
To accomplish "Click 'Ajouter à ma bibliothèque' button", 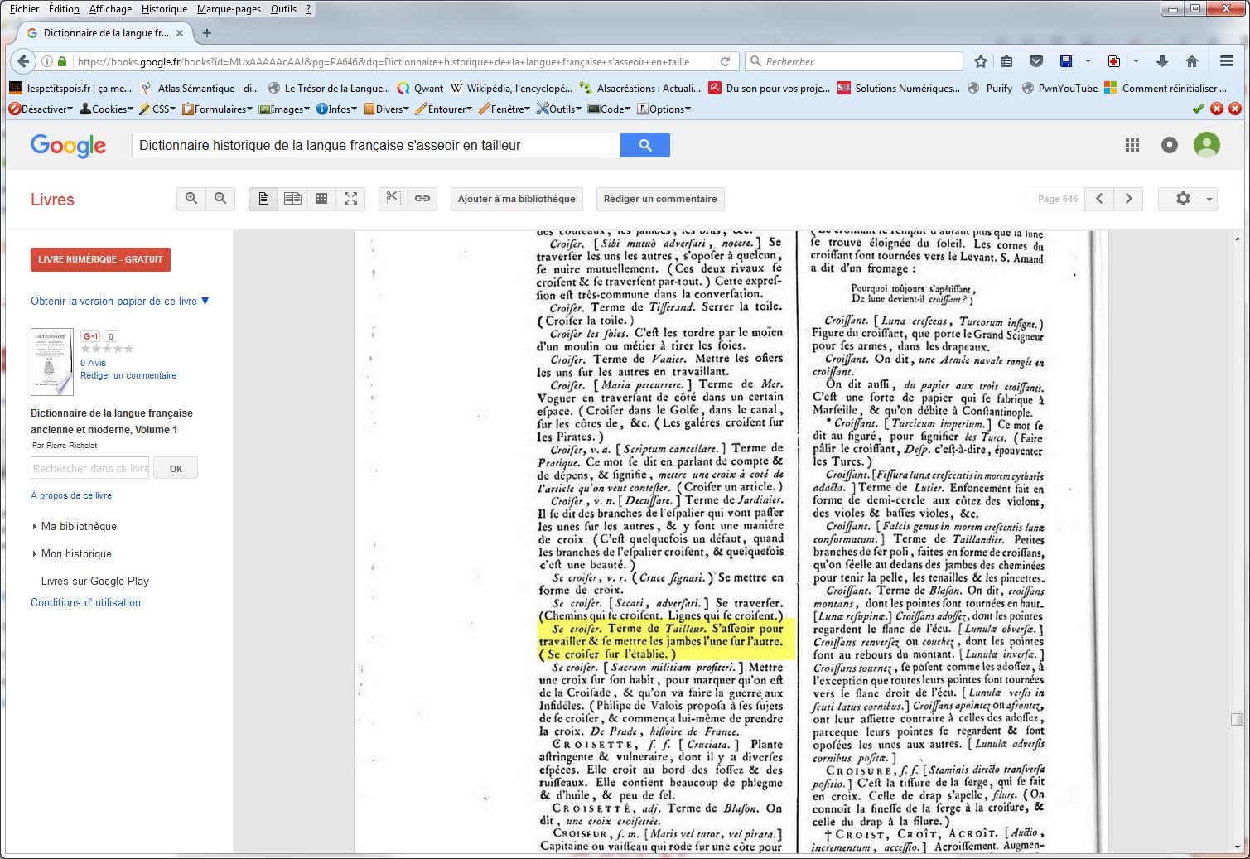I will pos(516,199).
